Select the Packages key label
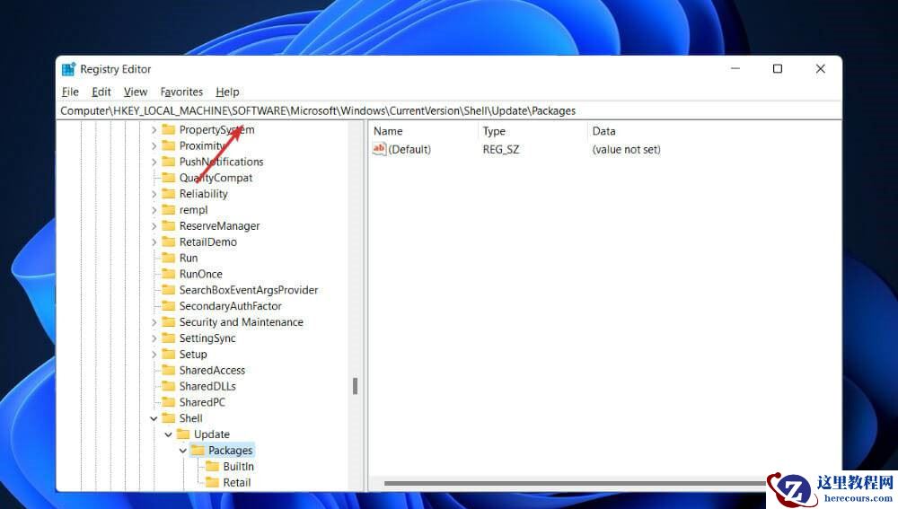898x509 pixels. tap(230, 451)
